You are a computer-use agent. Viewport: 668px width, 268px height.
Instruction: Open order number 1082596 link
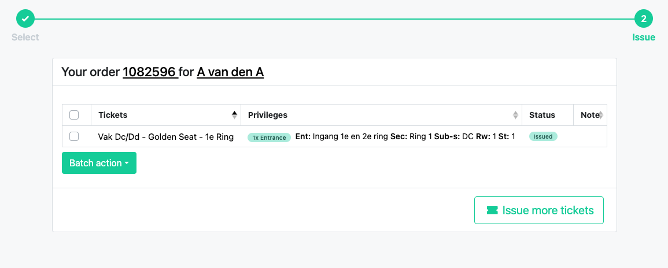point(150,72)
